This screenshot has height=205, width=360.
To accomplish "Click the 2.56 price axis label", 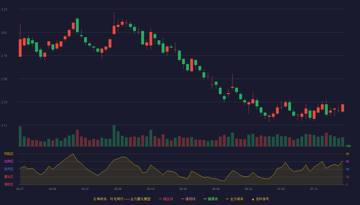I will point(4,79).
